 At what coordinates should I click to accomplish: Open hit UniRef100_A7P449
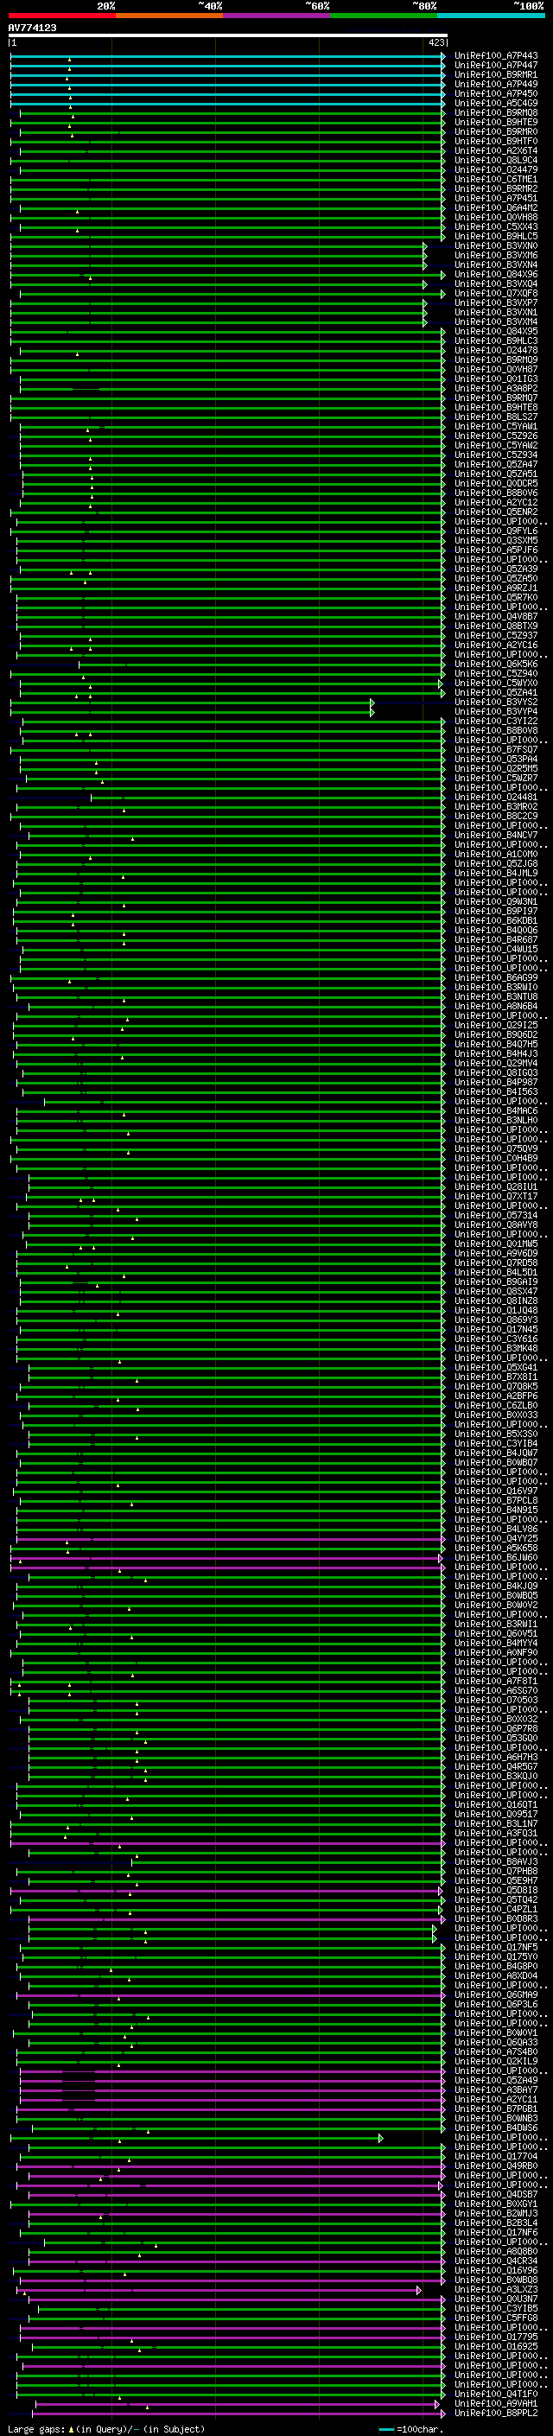496,84
